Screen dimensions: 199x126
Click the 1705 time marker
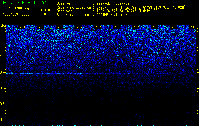click(97, 27)
